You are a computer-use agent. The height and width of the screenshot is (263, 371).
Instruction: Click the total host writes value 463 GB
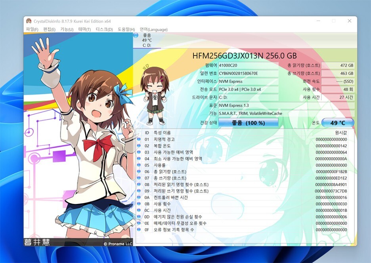coord(338,73)
